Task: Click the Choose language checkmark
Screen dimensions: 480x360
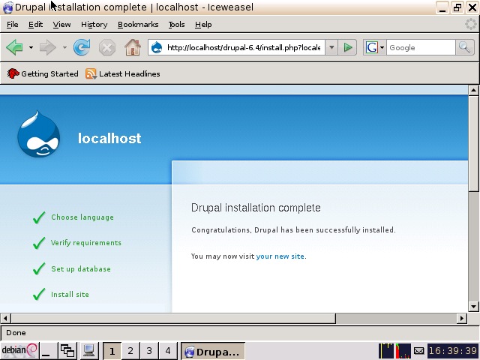Action: coord(39,217)
